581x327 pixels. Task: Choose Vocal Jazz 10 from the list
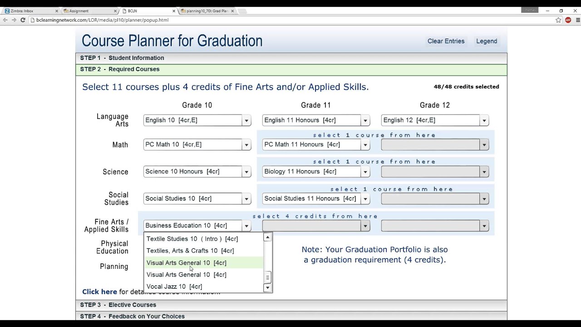pyautogui.click(x=174, y=287)
